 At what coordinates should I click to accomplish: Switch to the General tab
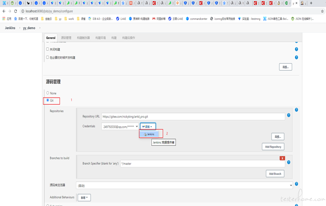tap(51, 38)
